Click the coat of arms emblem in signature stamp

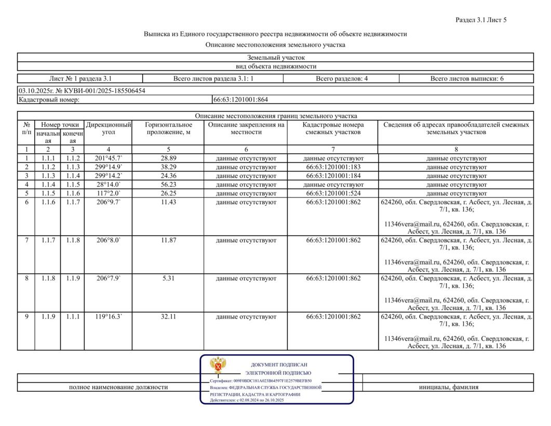217,366
